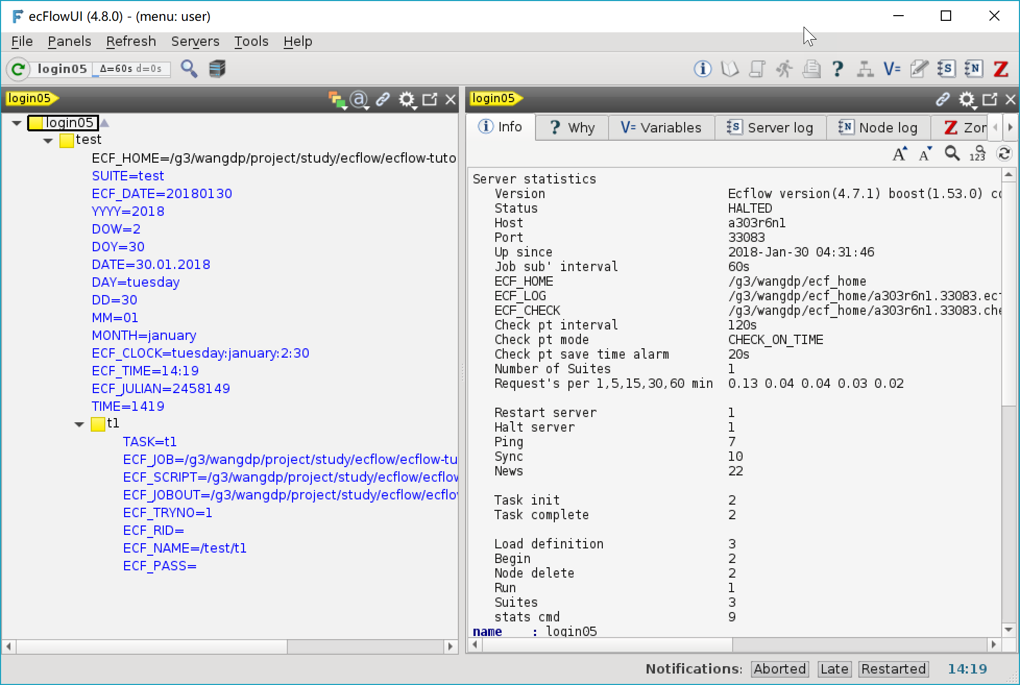
Task: Open the Variables V= toolbar icon
Action: (892, 69)
